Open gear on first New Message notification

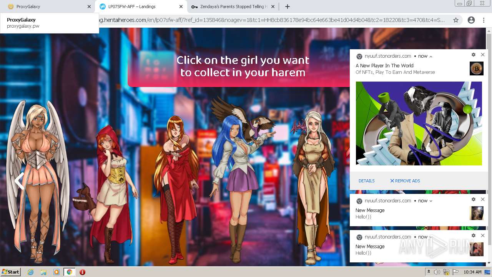474,199
